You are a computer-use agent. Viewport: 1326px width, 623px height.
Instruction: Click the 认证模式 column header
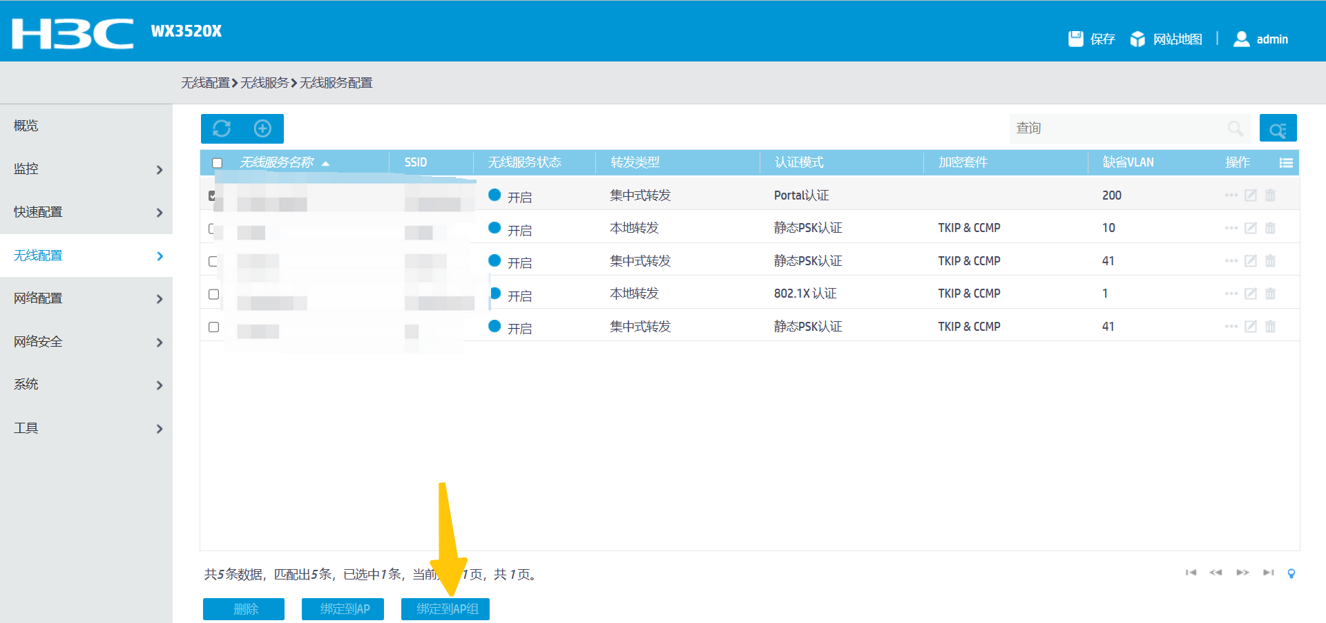click(799, 162)
